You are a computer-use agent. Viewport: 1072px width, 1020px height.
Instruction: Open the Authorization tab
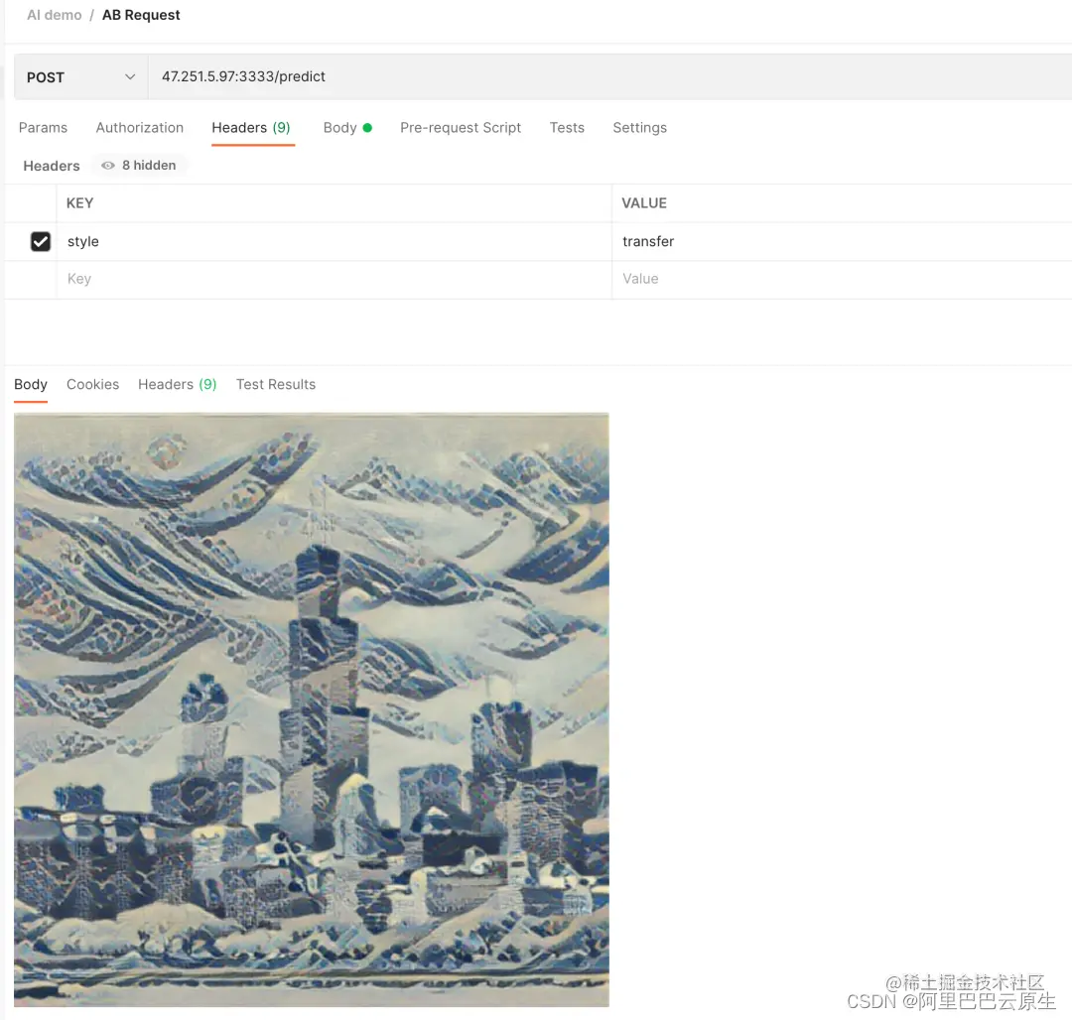pos(139,127)
